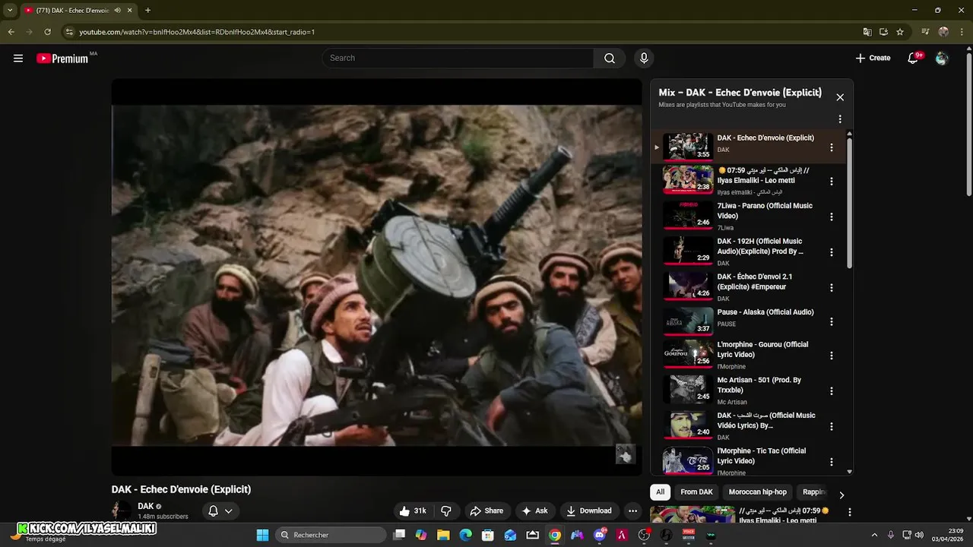Screen dimensions: 973x547
Task: Open the Windows Start menu
Action: click(262, 535)
